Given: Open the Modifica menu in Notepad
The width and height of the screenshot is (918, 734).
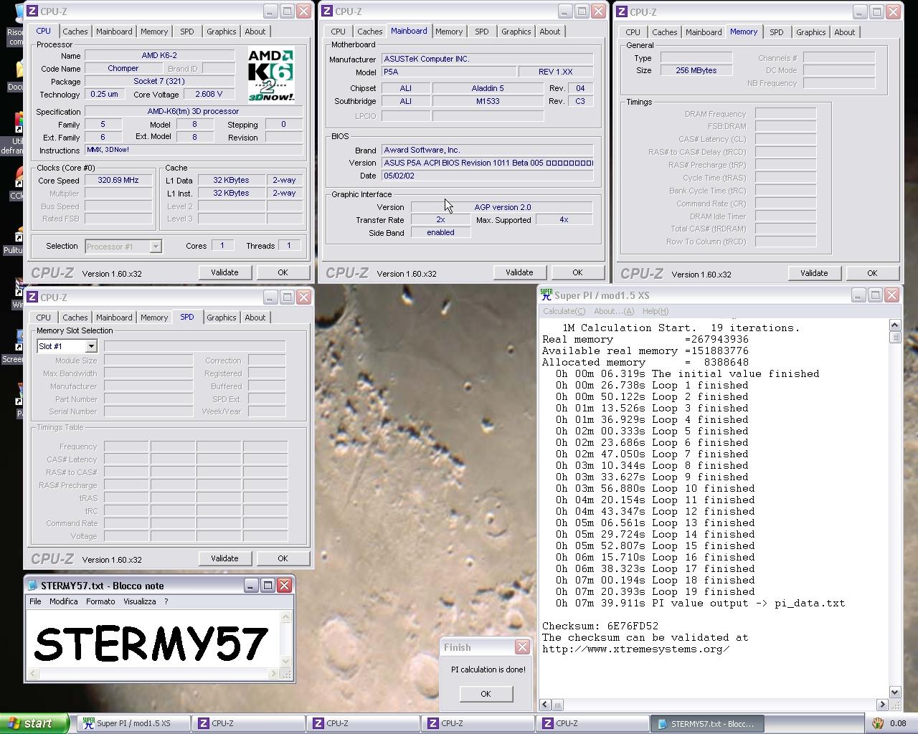Looking at the screenshot, I should 63,601.
